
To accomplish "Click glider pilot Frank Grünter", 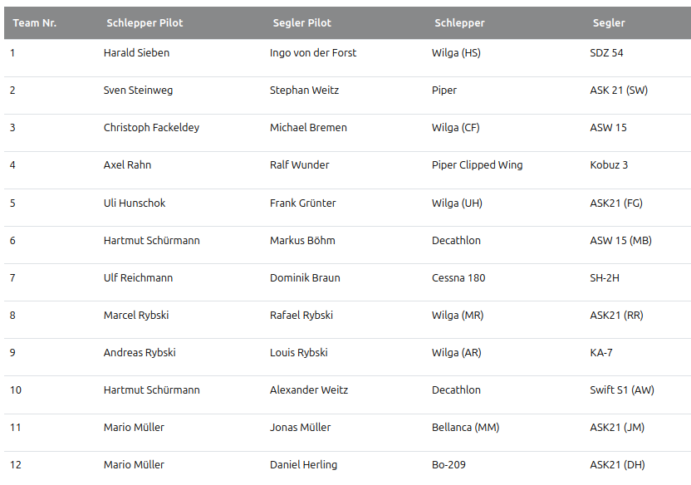I will click(x=301, y=203).
